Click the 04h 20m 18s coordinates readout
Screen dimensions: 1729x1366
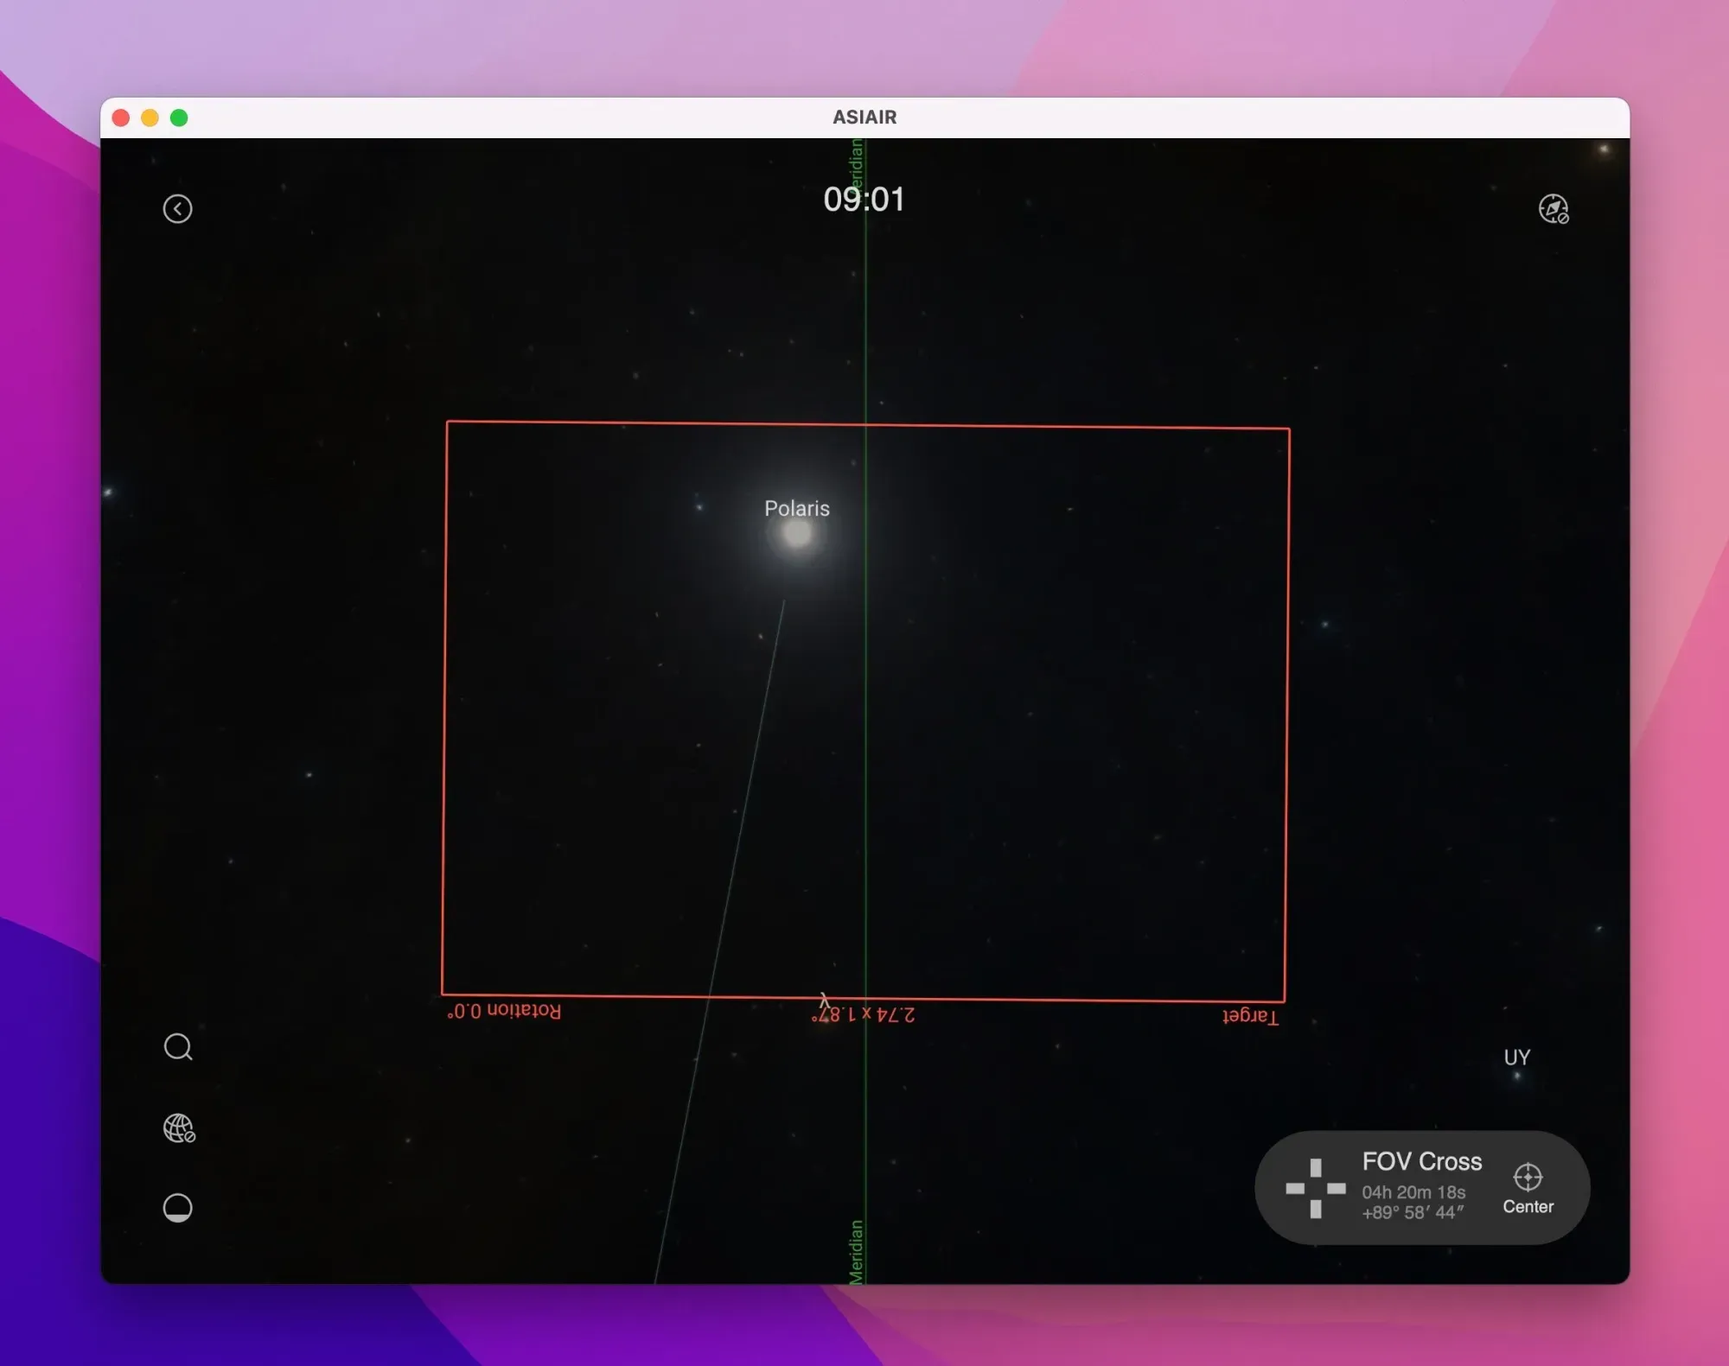click(1413, 1192)
